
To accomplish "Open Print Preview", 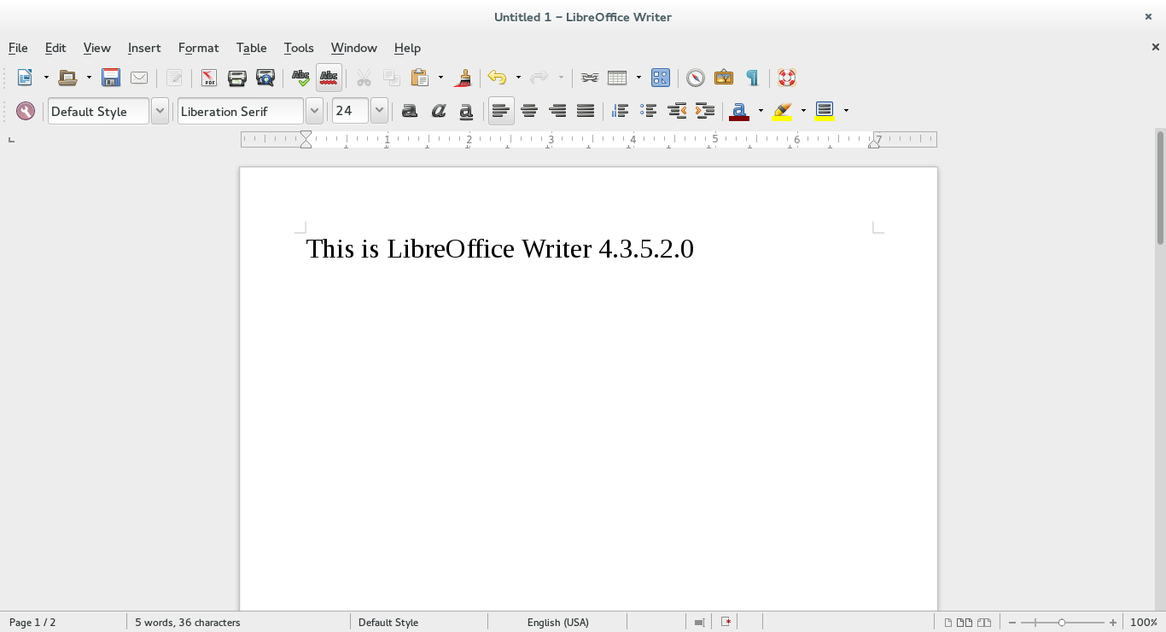I will (x=265, y=78).
